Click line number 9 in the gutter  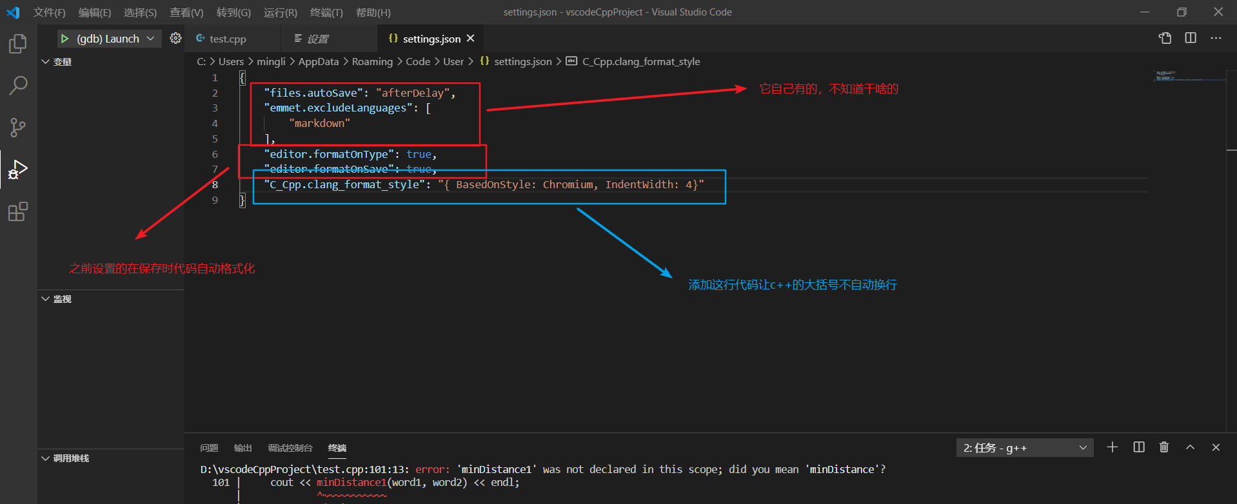point(215,200)
